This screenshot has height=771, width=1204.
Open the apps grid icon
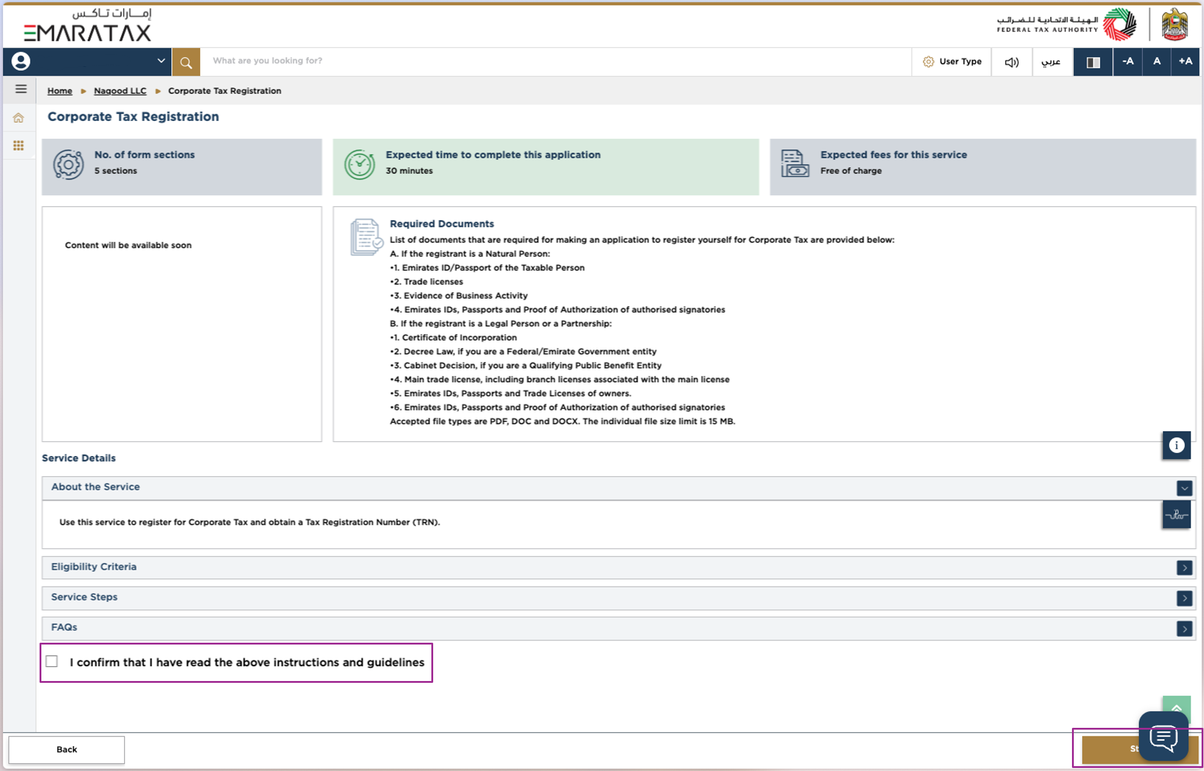pos(19,145)
